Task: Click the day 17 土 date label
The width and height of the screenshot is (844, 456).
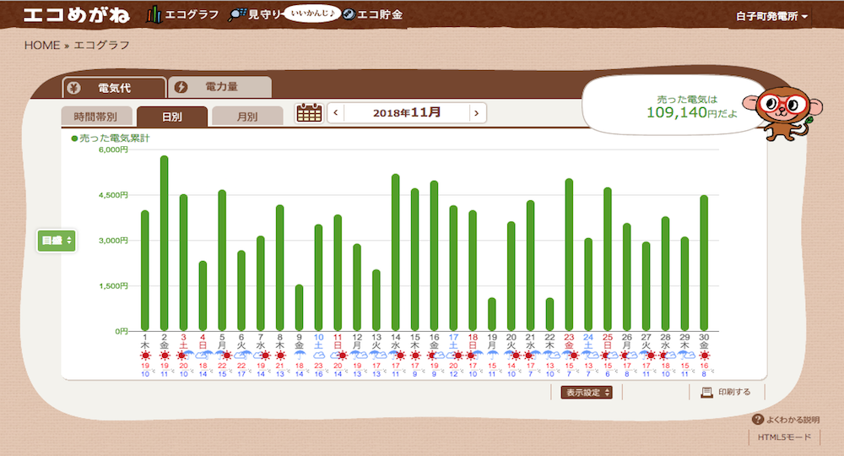Action: (x=453, y=341)
